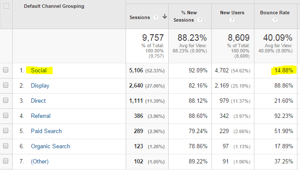Open the Direct channel link
300x176 pixels.
click(x=38, y=101)
